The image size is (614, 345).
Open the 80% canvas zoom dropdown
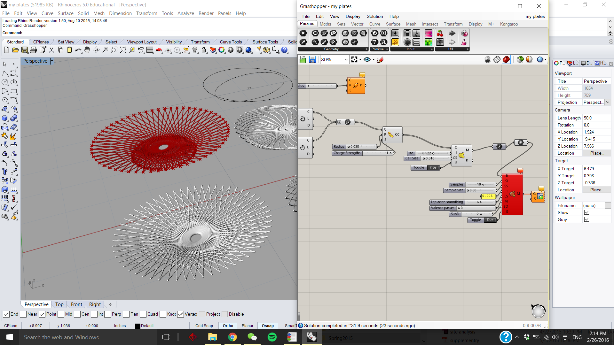(x=346, y=60)
